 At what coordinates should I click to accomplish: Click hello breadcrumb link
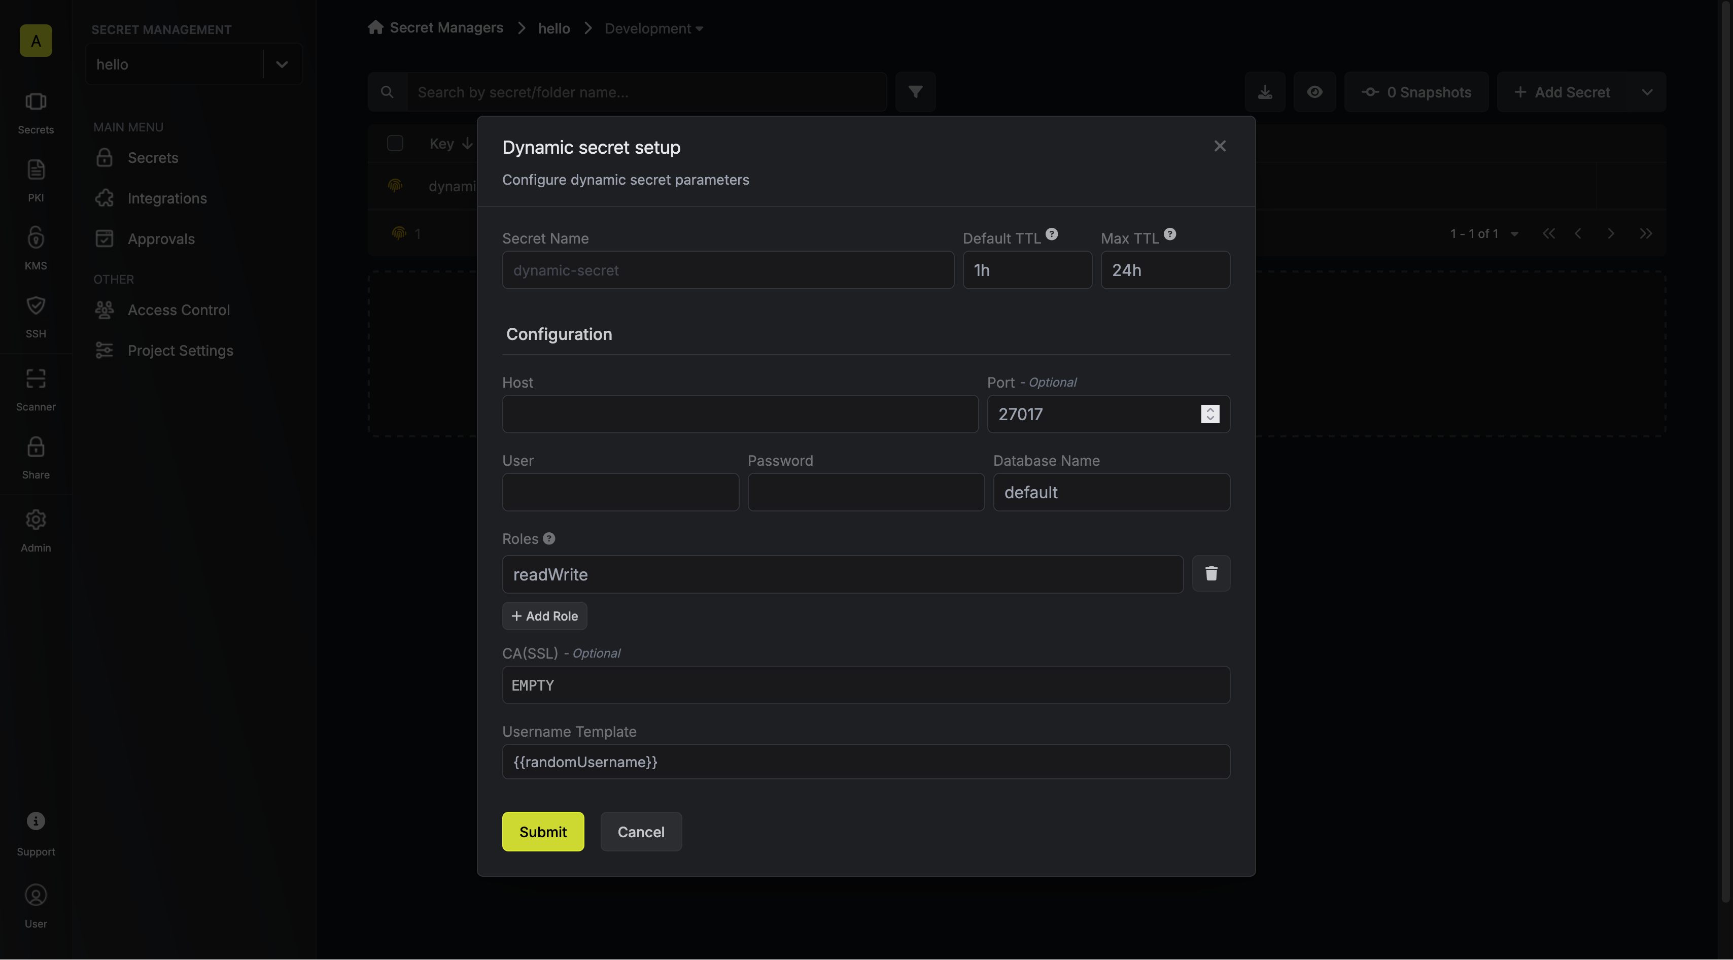[553, 28]
